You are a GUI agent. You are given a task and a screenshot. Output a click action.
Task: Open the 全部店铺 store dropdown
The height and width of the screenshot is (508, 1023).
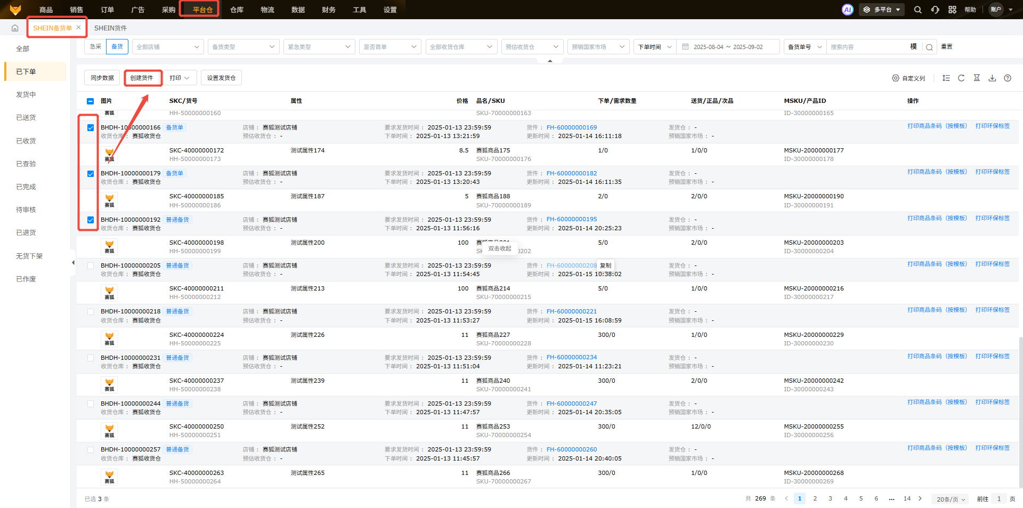pos(168,47)
